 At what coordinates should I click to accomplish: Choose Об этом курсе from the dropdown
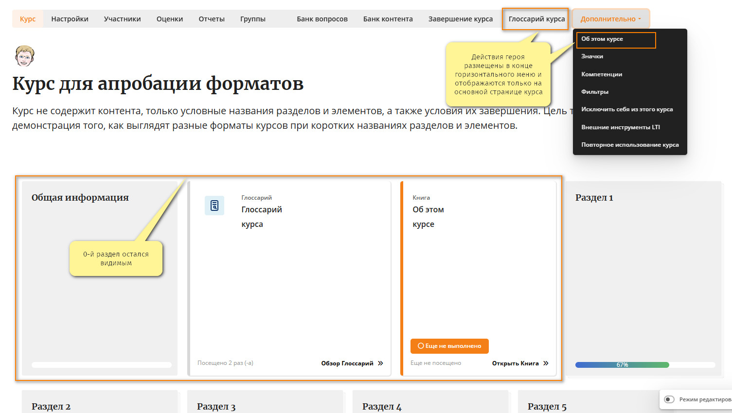click(x=602, y=39)
